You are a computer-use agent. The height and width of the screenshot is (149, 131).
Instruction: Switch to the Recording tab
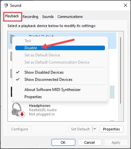pyautogui.click(x=30, y=17)
